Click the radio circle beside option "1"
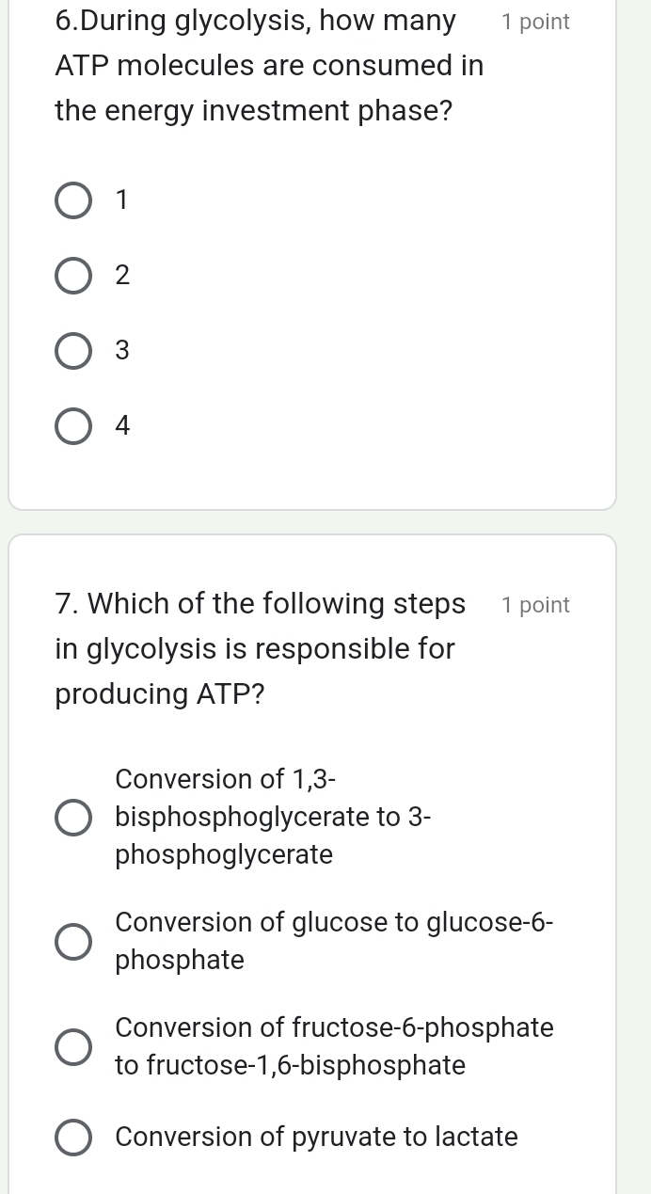This screenshot has height=1194, width=651. coord(73,199)
